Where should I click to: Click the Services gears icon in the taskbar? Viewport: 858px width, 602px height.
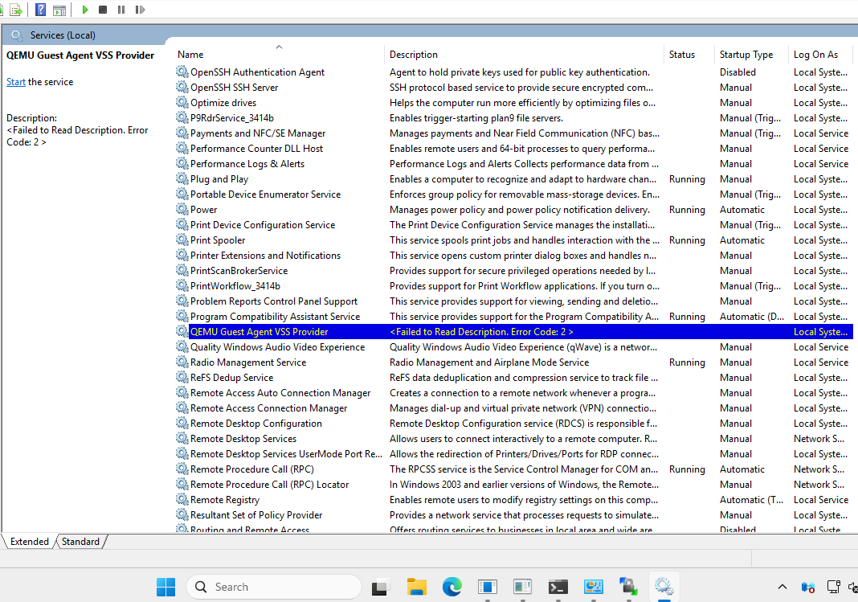[x=664, y=587]
